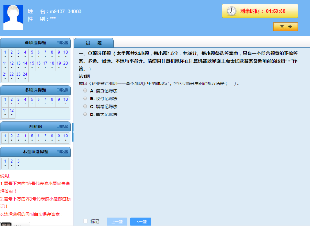Click the 第1题 question heading
The image size is (310, 229).
point(84,76)
